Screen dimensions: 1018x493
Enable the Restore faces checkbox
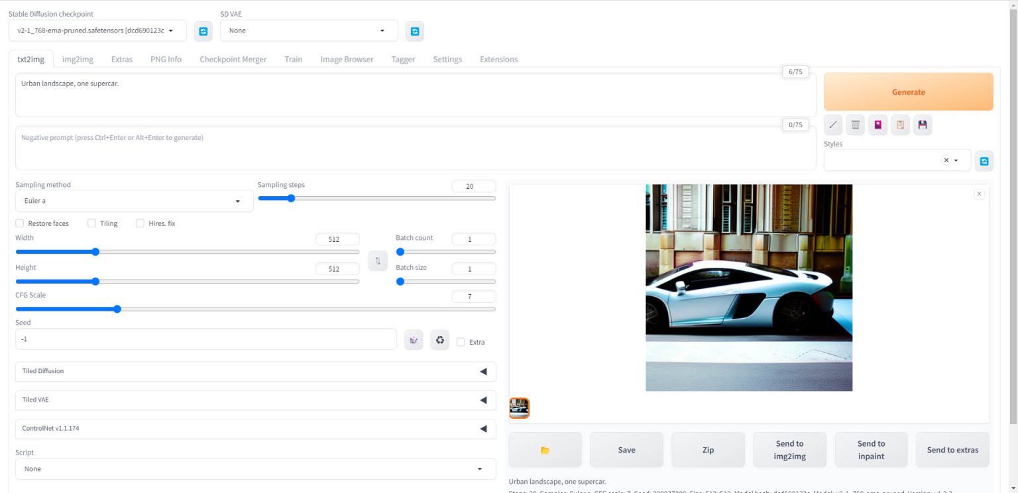coord(19,223)
